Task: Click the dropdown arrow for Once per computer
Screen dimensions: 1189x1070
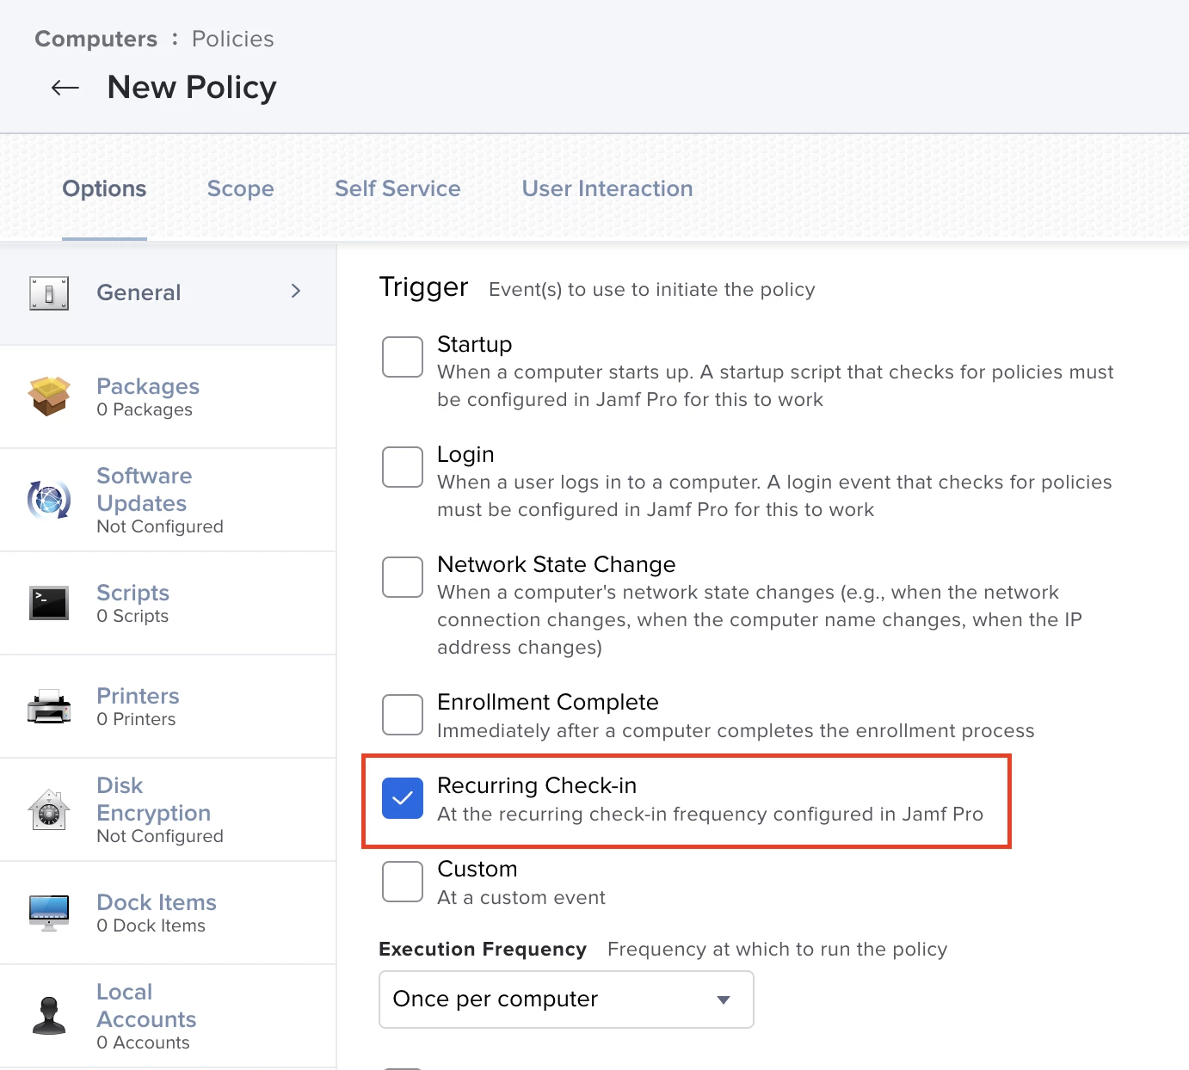Action: pyautogui.click(x=724, y=999)
